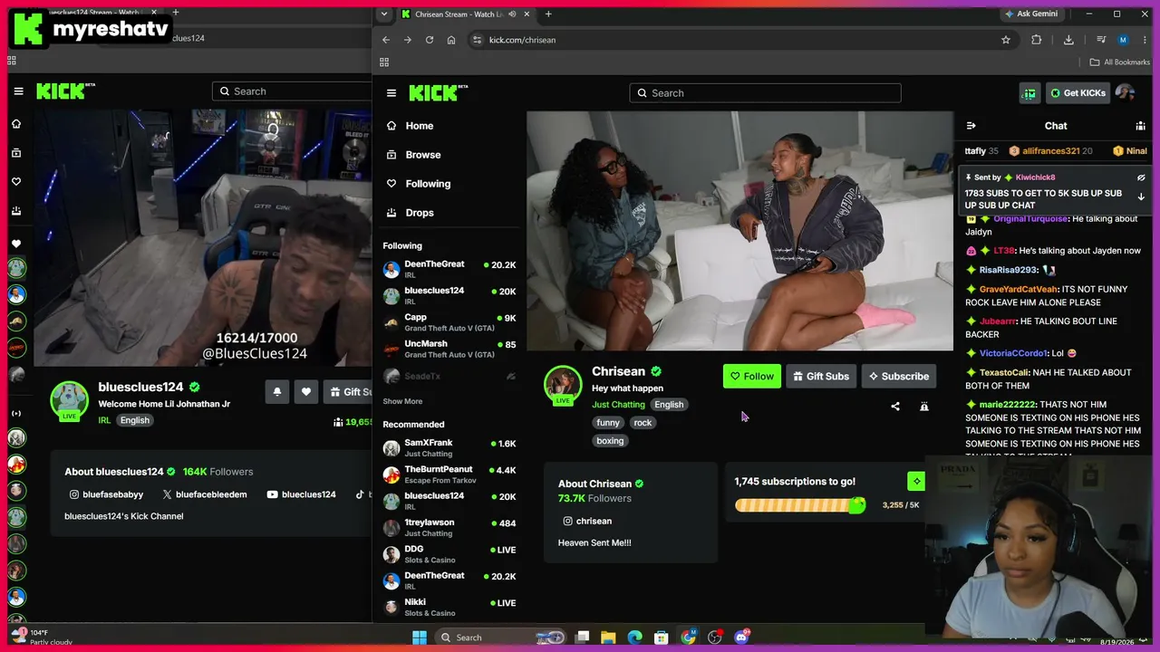Open Discord from the taskbar

point(741,638)
